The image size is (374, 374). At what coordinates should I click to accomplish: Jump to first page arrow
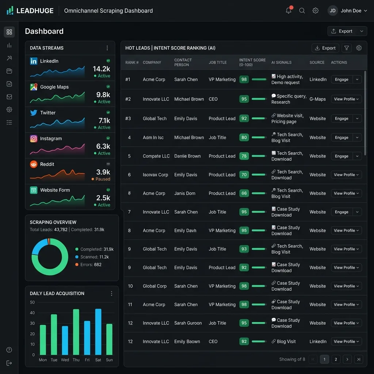coord(313,359)
